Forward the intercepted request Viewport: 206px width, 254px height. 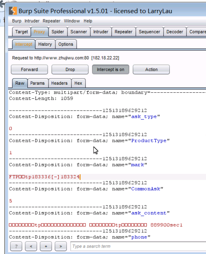(29, 69)
